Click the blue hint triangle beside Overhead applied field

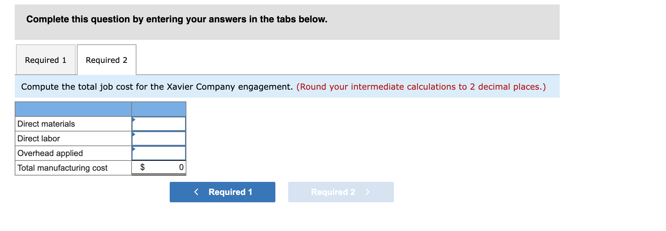133,149
